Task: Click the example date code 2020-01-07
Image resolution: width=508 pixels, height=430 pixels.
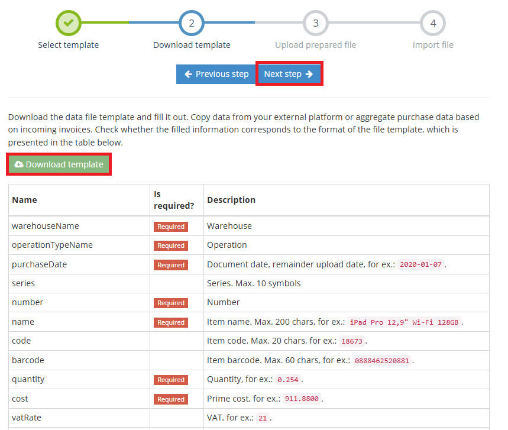Action: click(420, 265)
